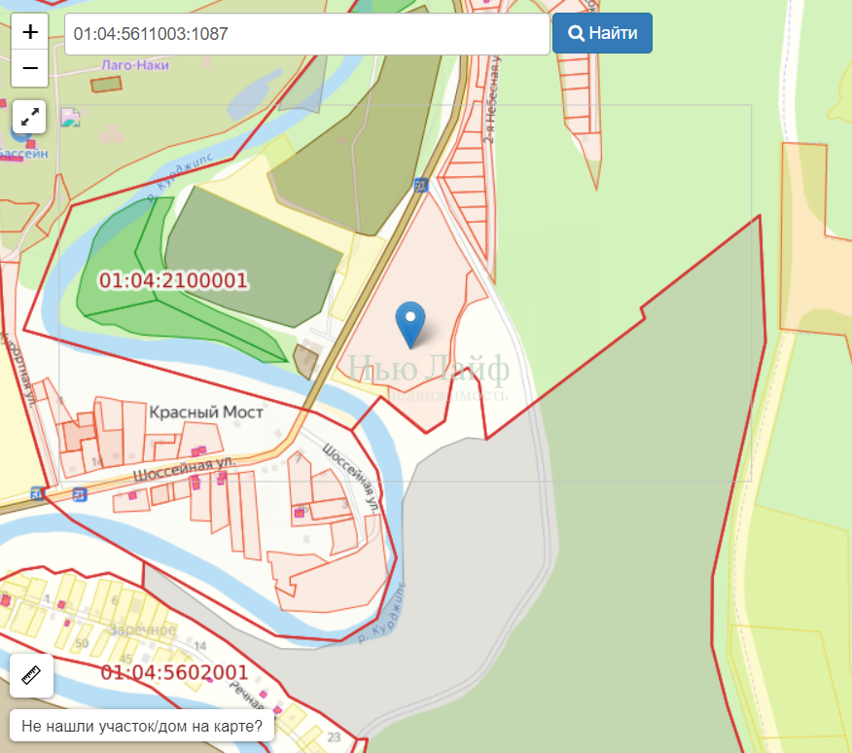Screen dimensions: 852x753
Task: Click the Красный Мост place label
Action: pos(206,412)
